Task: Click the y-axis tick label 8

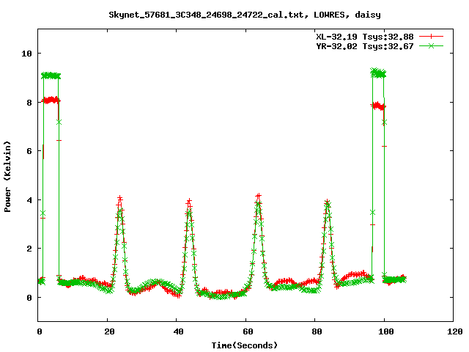Action: pyautogui.click(x=29, y=103)
